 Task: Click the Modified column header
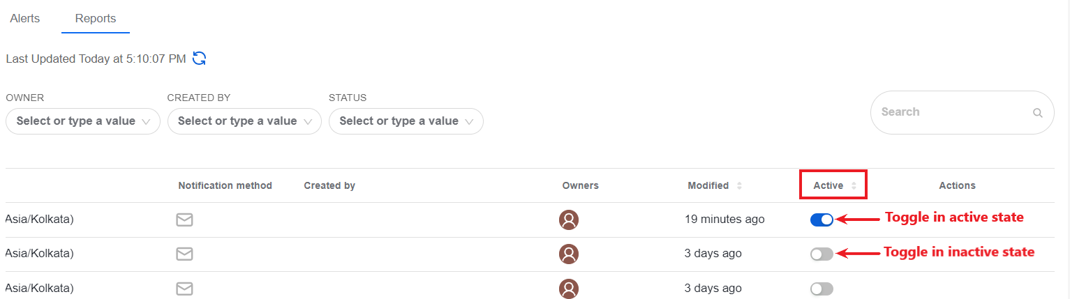(708, 186)
